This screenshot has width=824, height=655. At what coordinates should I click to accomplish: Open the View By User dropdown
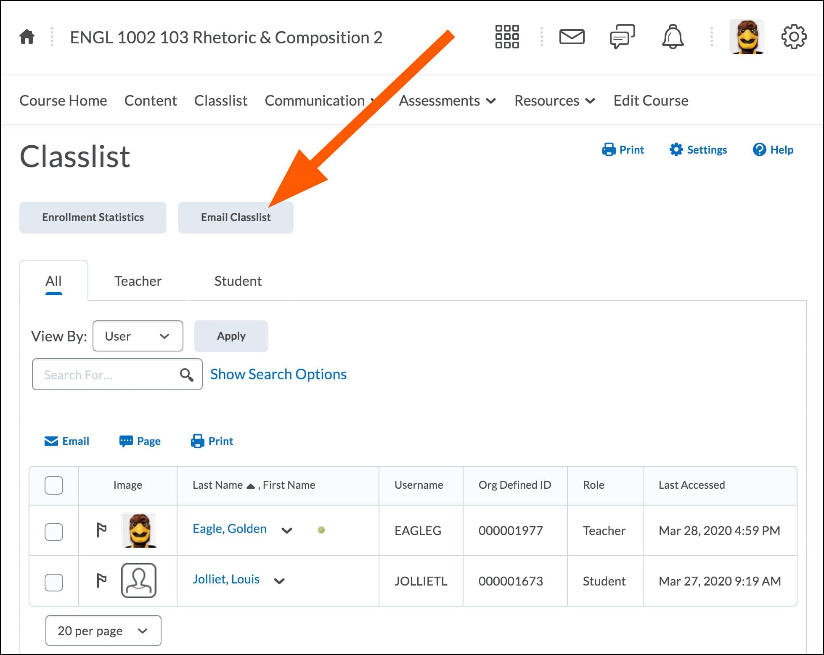coord(138,336)
